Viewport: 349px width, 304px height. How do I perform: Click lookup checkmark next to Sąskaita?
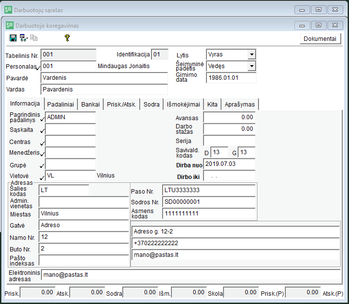coord(42,131)
